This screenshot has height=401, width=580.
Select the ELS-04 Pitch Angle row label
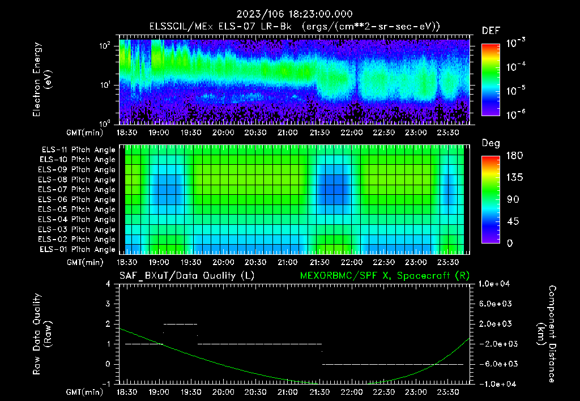click(77, 219)
